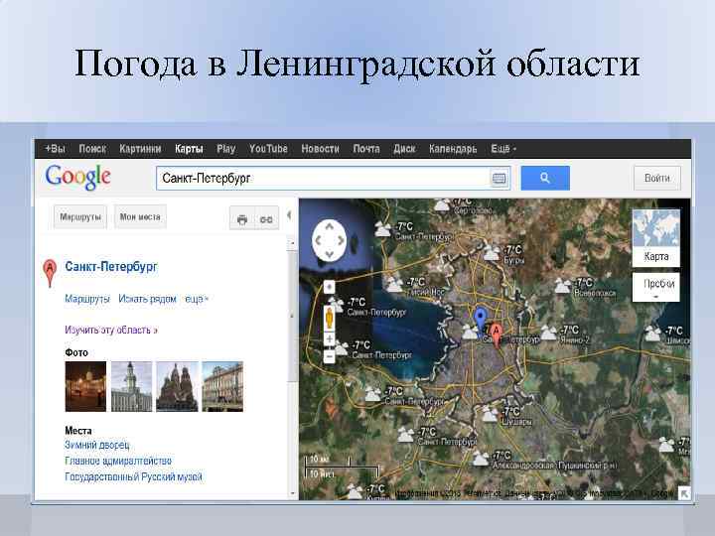Open Play in the top bar
Image resolution: width=715 pixels, height=536 pixels.
225,149
